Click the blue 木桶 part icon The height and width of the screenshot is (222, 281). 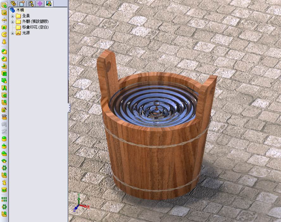click(12, 10)
